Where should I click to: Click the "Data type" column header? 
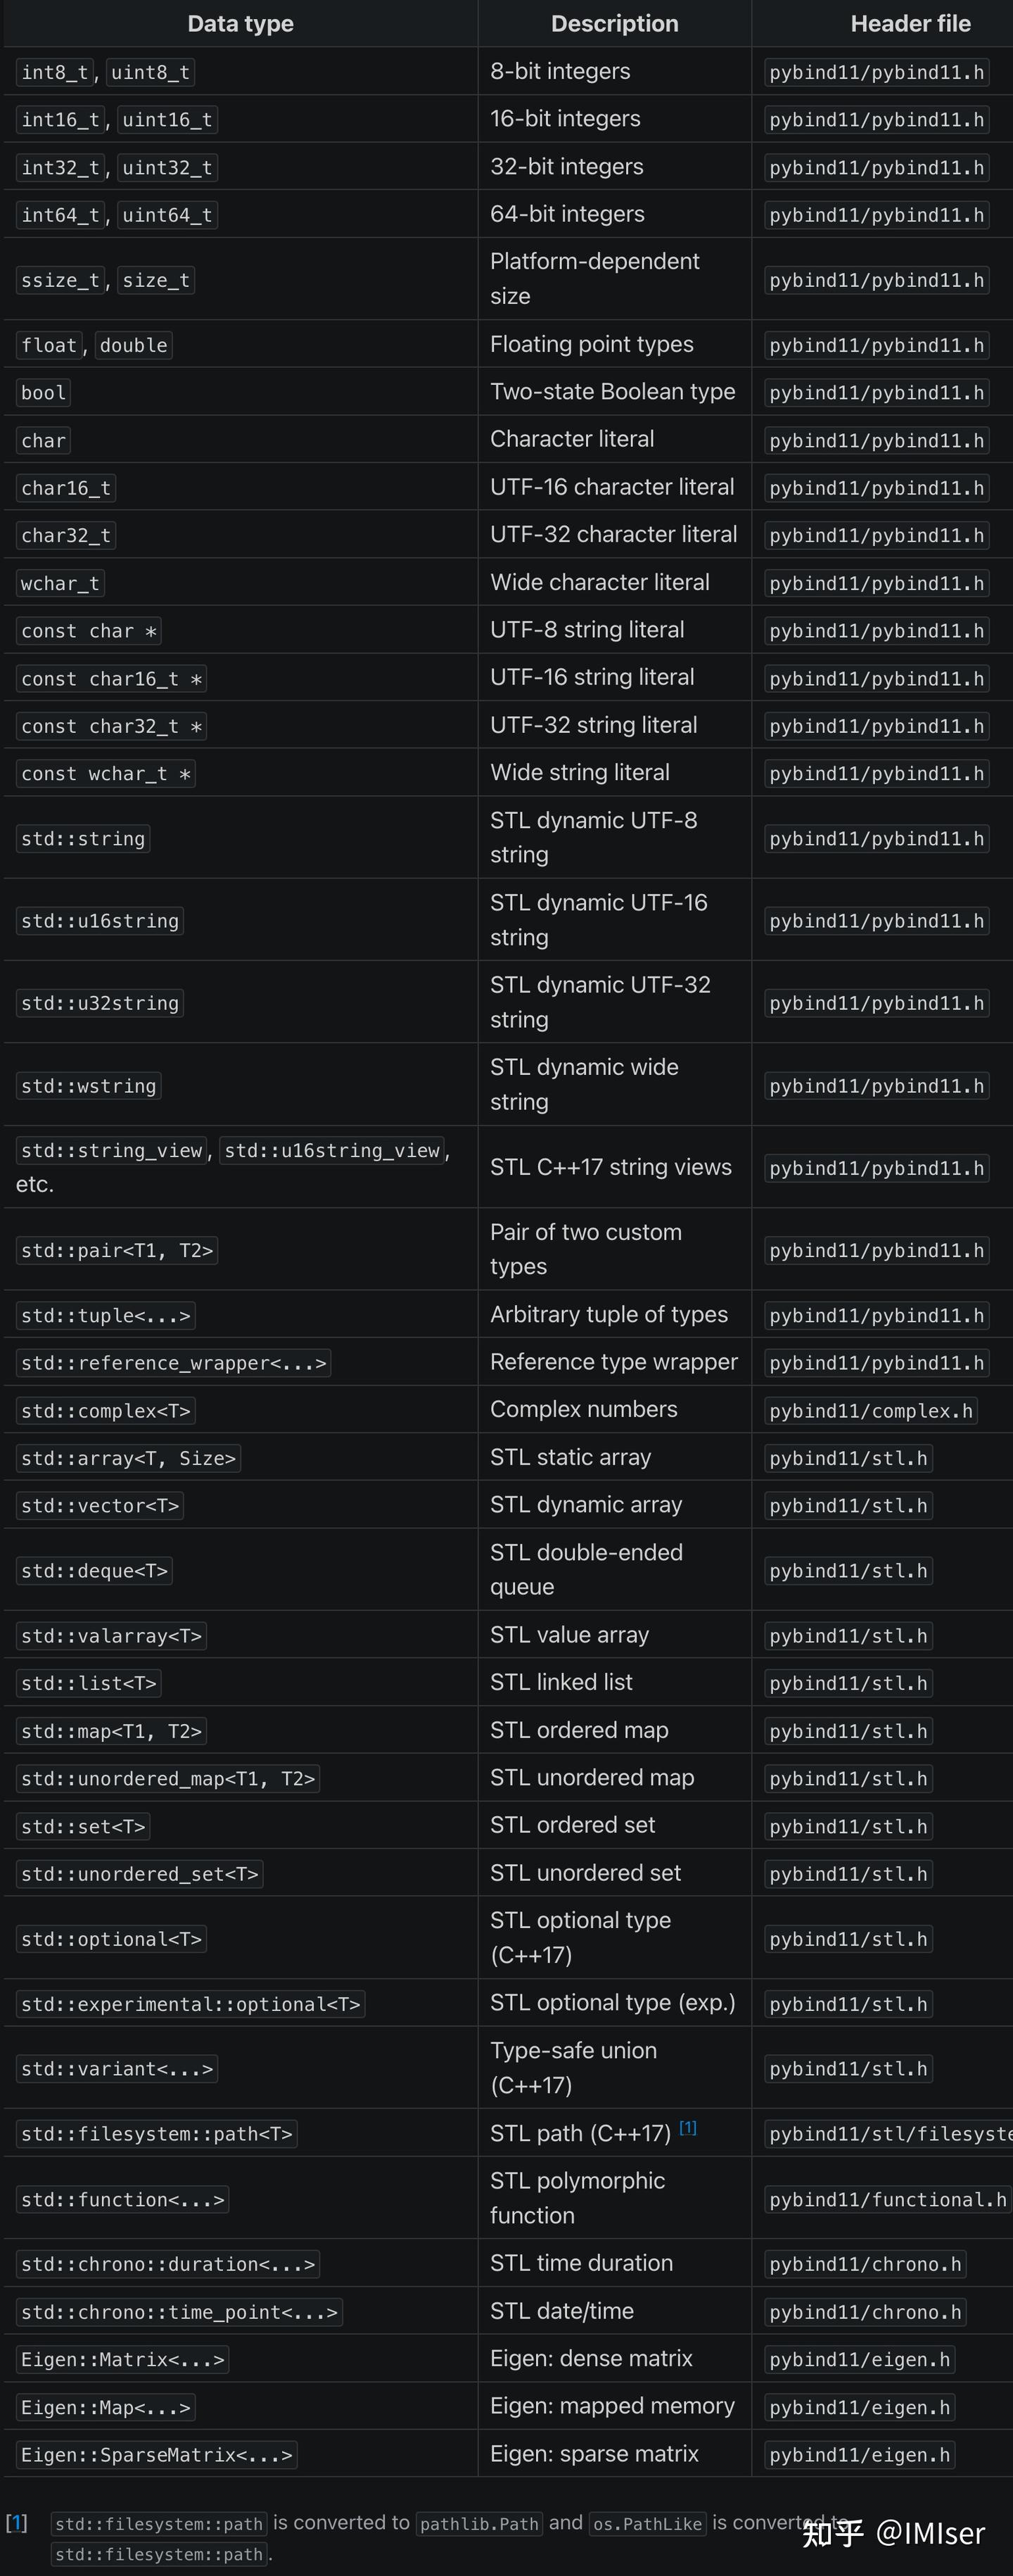click(240, 24)
